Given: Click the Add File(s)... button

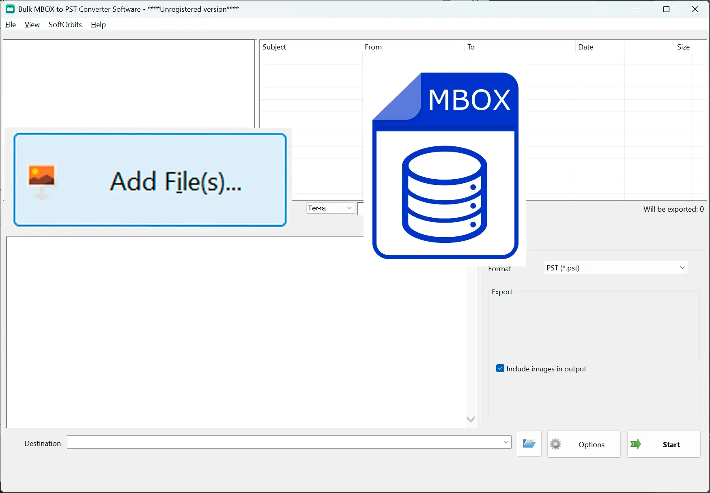Looking at the screenshot, I should pos(150,180).
